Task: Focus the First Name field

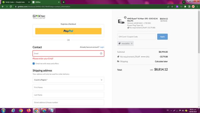Action: coord(68,87)
